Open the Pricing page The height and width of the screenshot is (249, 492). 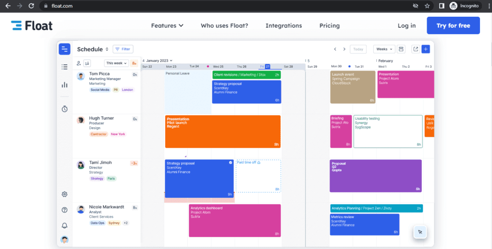[330, 26]
